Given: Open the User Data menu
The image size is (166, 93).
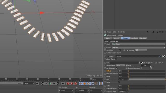Looking at the screenshot, I should pyautogui.click(x=121, y=32).
